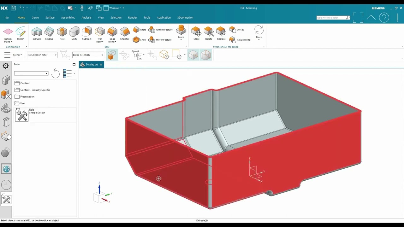
Task: Open the Window dropdown in title bar
Action: tap(115, 8)
